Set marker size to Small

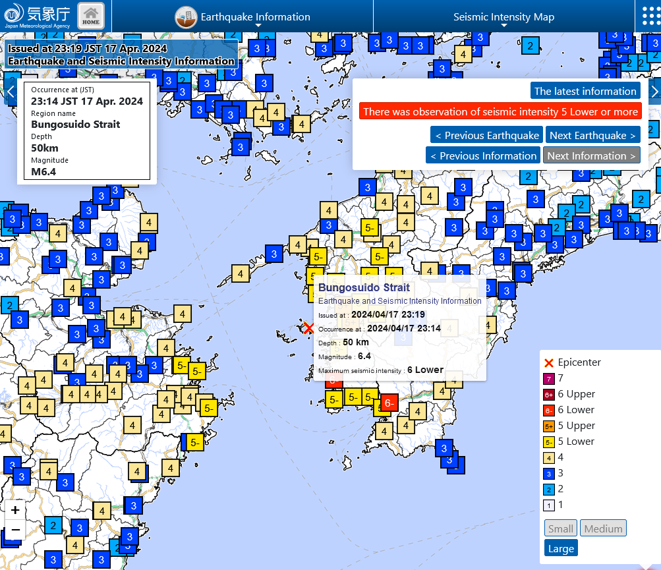561,528
